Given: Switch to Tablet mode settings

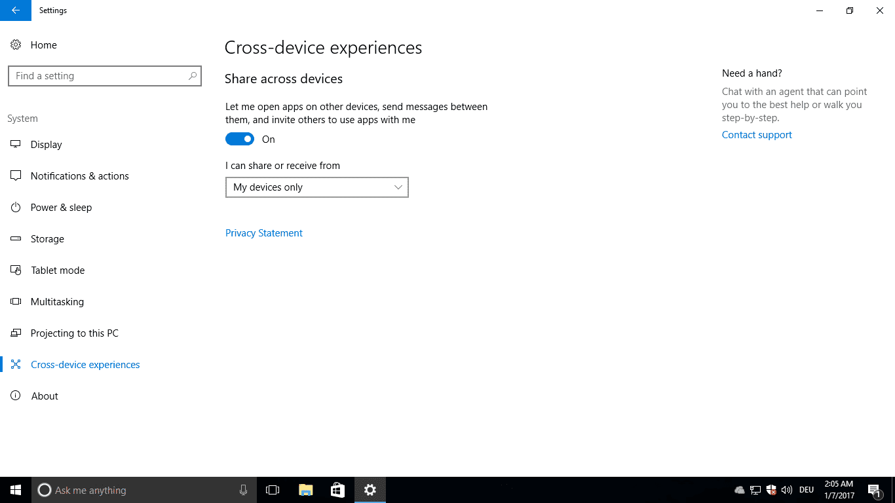Looking at the screenshot, I should coord(58,270).
